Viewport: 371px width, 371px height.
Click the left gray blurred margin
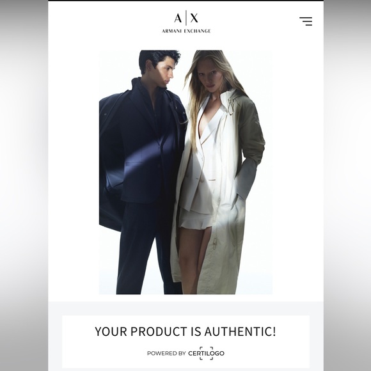(24, 185)
